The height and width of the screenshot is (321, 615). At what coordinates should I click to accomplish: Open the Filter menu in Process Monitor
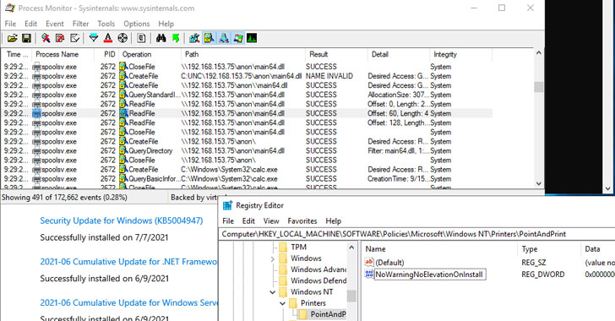[x=80, y=24]
